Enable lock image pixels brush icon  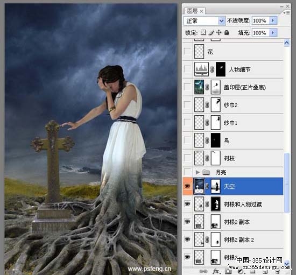[212, 32]
